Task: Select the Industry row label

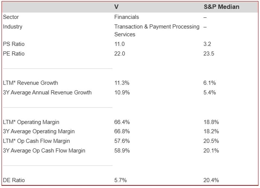Action: pyautogui.click(x=12, y=27)
